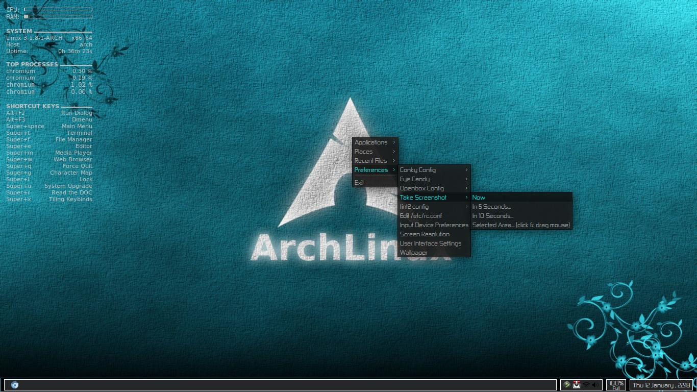Viewport: 697px width, 392px height.
Task: Expand the Eye Candy submenu arrow
Action: pyautogui.click(x=466, y=179)
